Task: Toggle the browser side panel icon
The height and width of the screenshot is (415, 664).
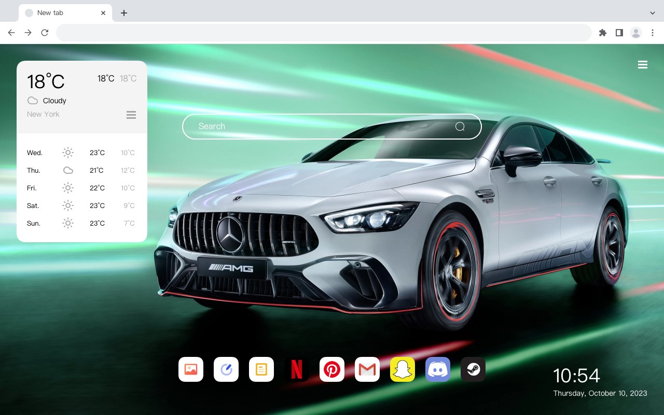Action: 619,33
